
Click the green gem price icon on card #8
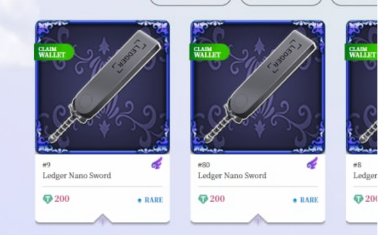point(359,199)
